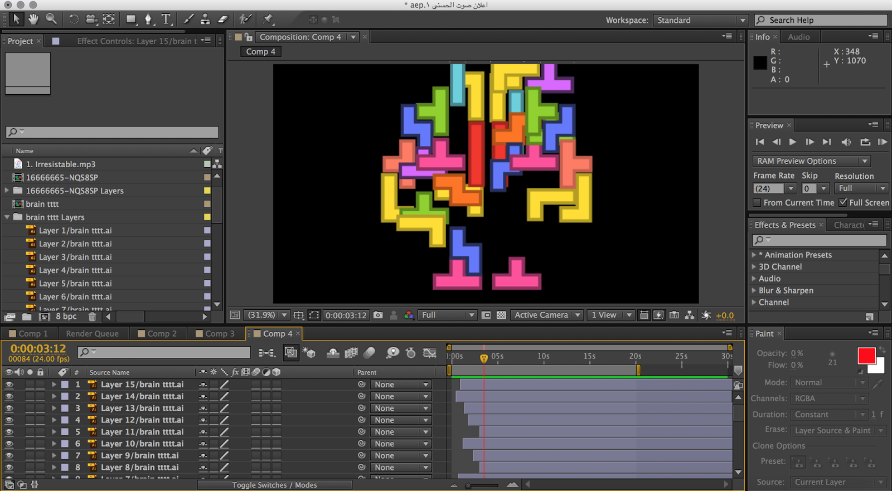The image size is (892, 491).
Task: Open the Workspace Standard dropdown
Action: (700, 20)
